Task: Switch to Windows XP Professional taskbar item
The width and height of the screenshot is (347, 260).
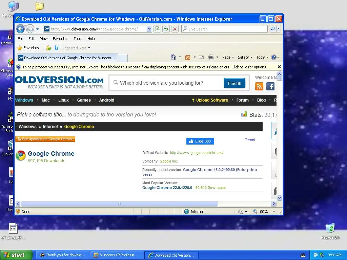Action: click(x=117, y=255)
